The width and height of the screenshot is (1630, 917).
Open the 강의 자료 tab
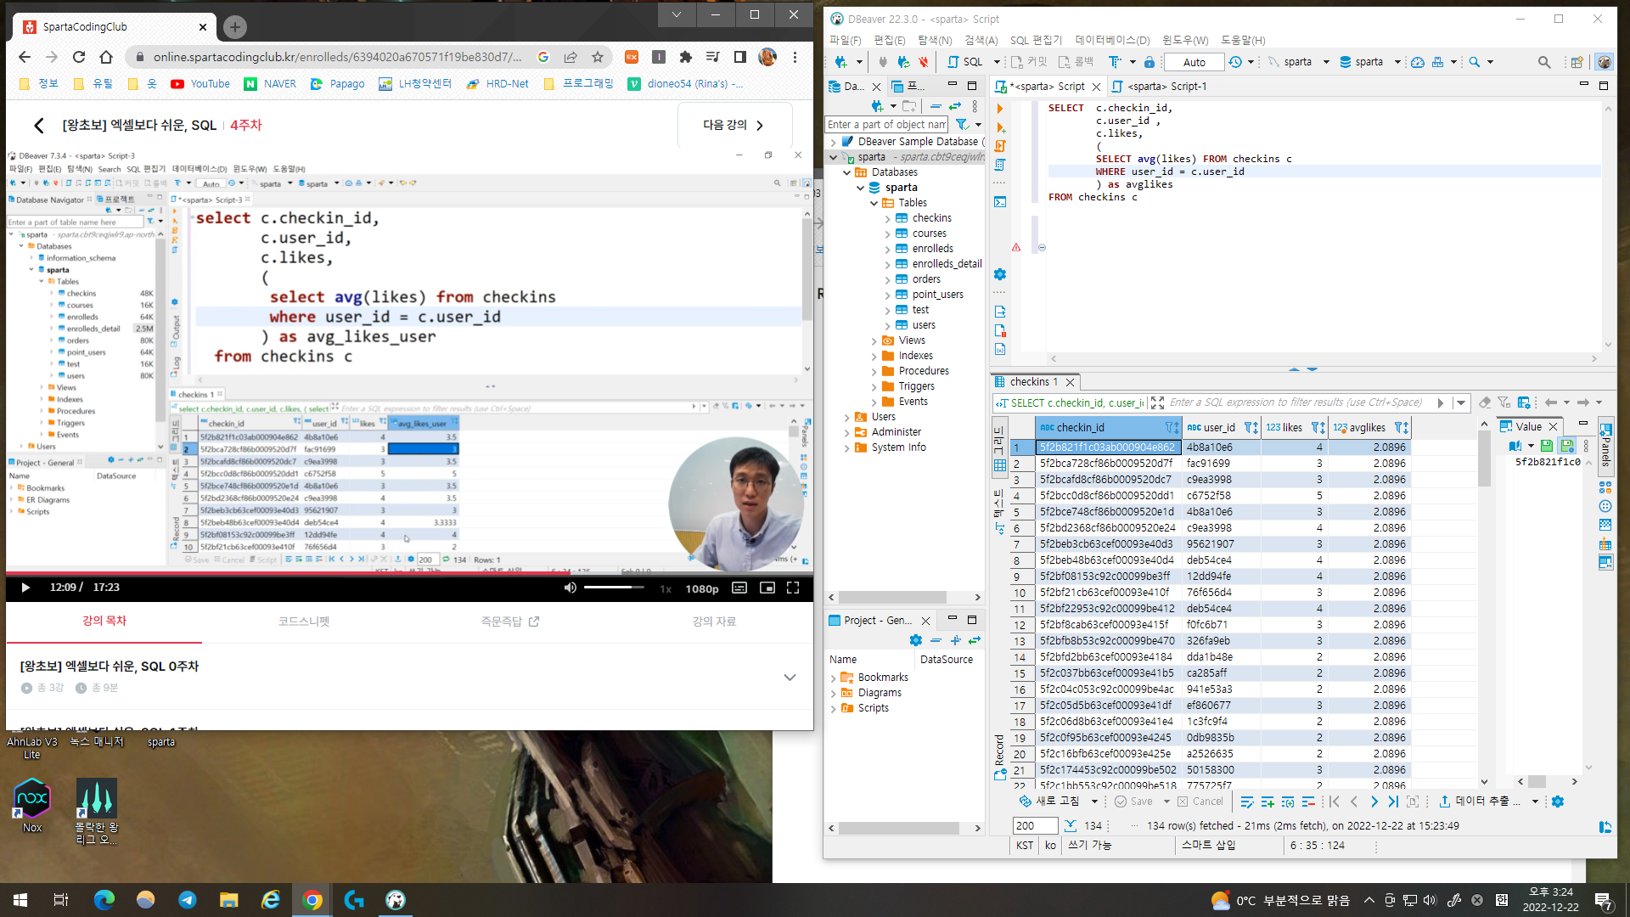tap(714, 622)
